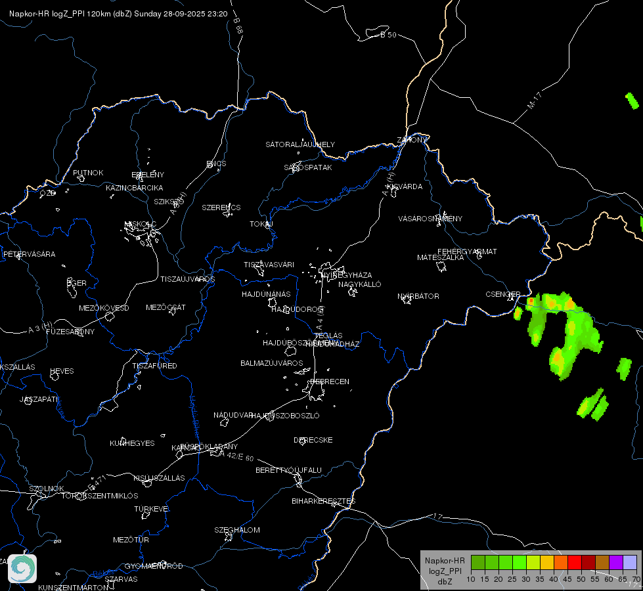Click the SZOLNOK city label
Viewport: 643px width, 591px height.
[47, 489]
